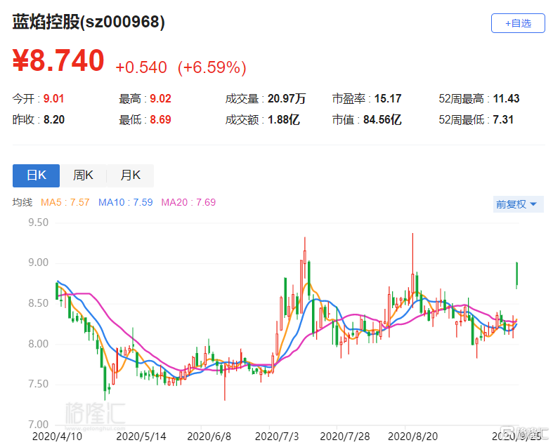This screenshot has height=445, width=553.
Task: Click the 市盈率 value 15.17
Action: click(x=388, y=99)
